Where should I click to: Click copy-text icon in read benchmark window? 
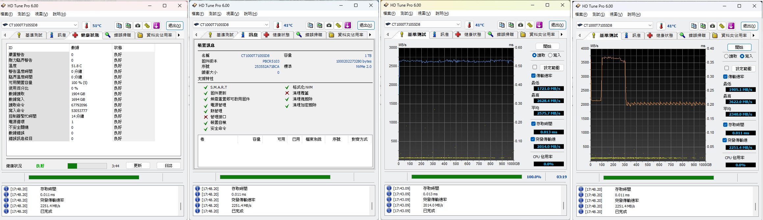point(502,25)
